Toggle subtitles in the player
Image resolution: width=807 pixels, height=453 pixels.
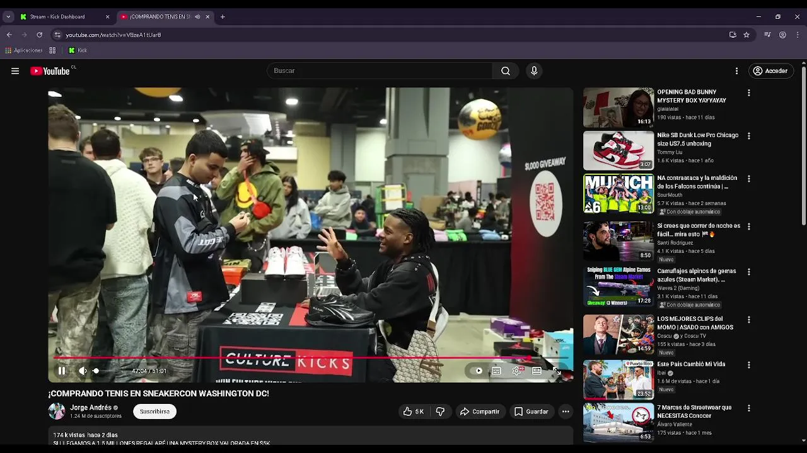coord(497,371)
